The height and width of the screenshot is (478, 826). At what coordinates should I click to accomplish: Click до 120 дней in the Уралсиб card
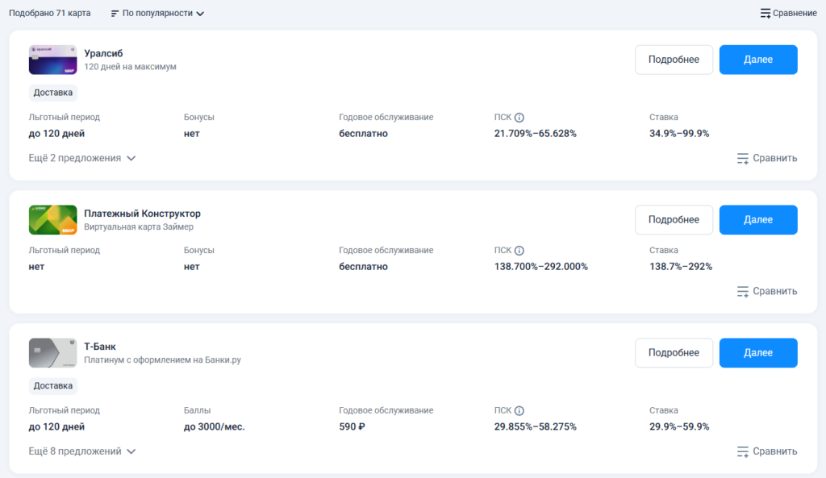pos(56,134)
